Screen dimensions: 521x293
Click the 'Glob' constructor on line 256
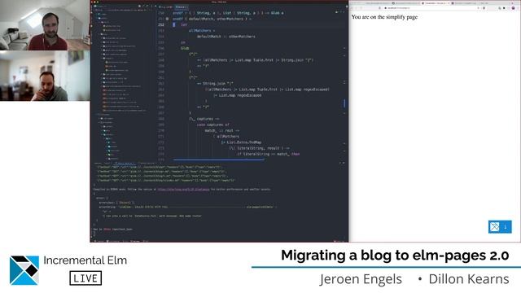185,48
